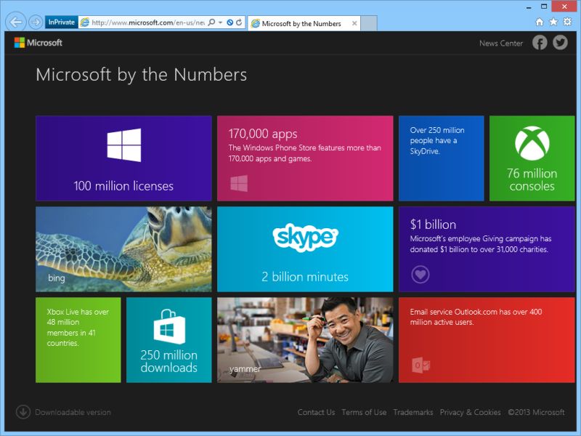
Task: Click the Outlook.com 400 million users text
Action: 476,317
